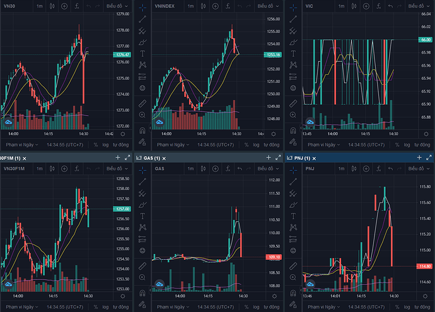
Task: Select text tool in VNINDEX chart toolbar
Action: (x=142, y=53)
